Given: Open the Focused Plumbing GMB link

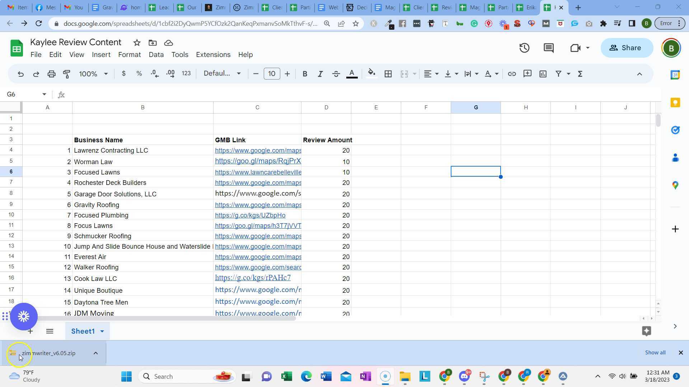Looking at the screenshot, I should tap(250, 215).
